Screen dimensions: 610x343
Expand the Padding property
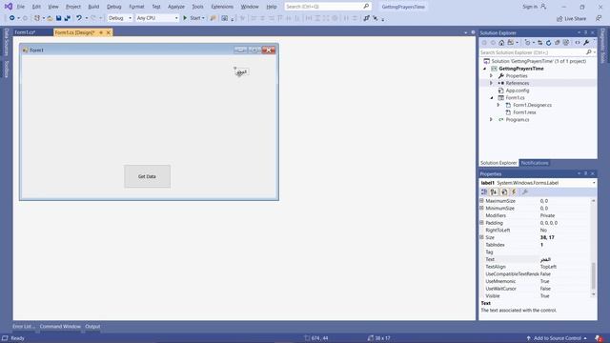click(x=481, y=223)
